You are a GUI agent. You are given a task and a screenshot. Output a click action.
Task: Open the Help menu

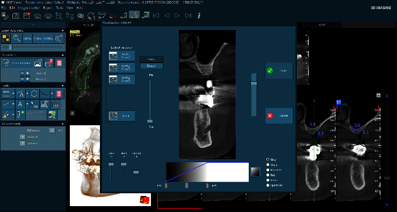[x=80, y=8]
